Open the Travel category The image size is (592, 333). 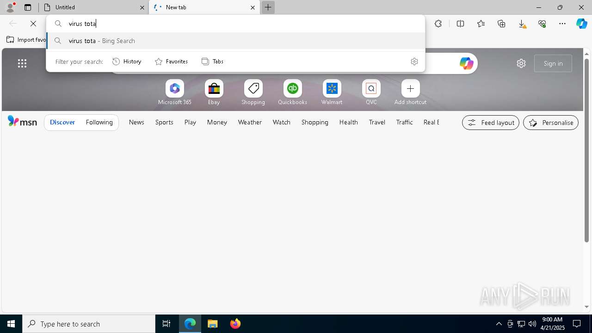click(377, 122)
